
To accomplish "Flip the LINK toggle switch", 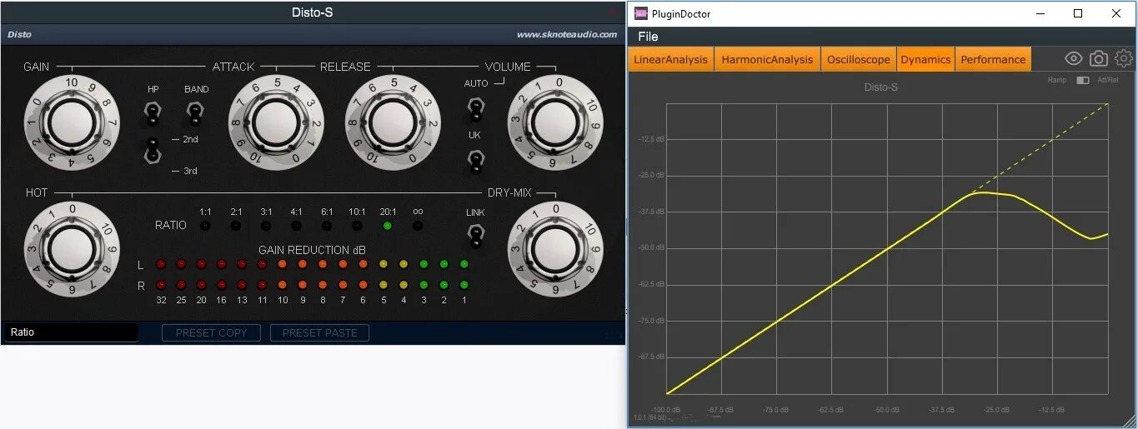I will (x=475, y=237).
